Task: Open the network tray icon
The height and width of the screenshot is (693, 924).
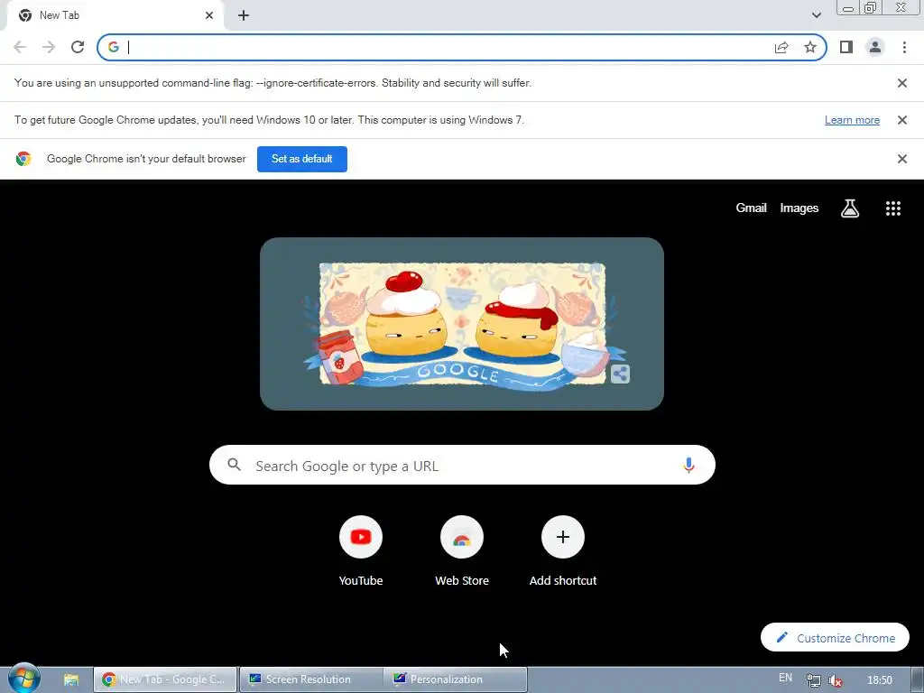Action: pyautogui.click(x=813, y=680)
